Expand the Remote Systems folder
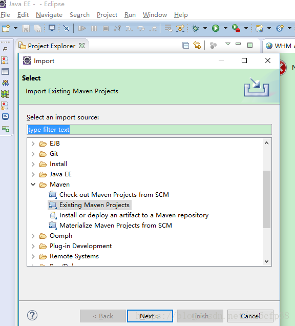295x326 pixels. coord(33,256)
